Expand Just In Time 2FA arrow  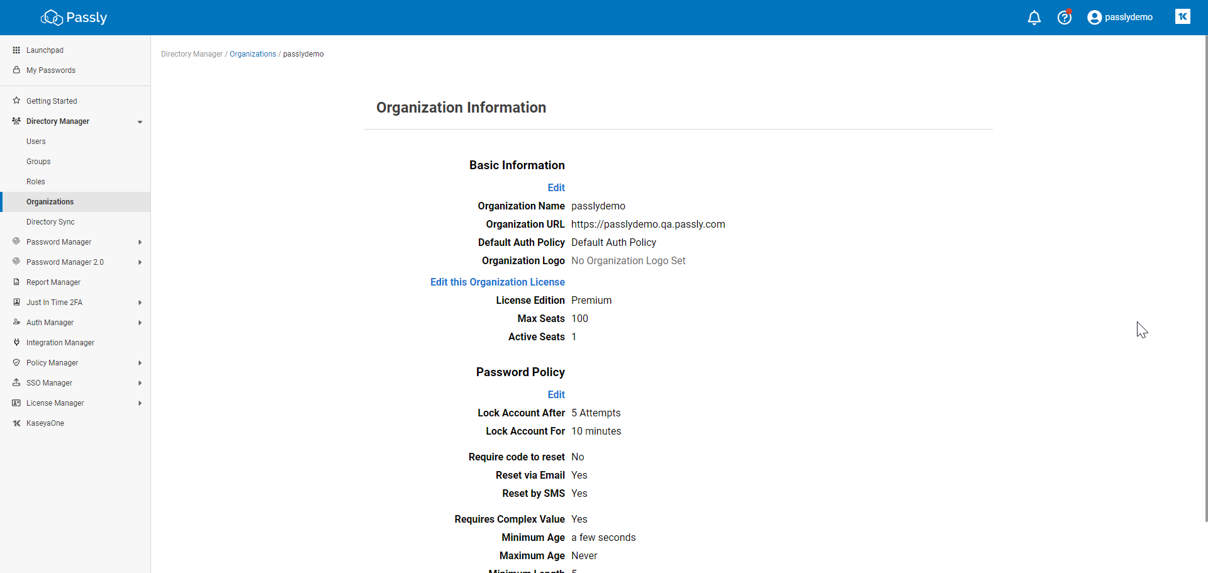click(140, 303)
